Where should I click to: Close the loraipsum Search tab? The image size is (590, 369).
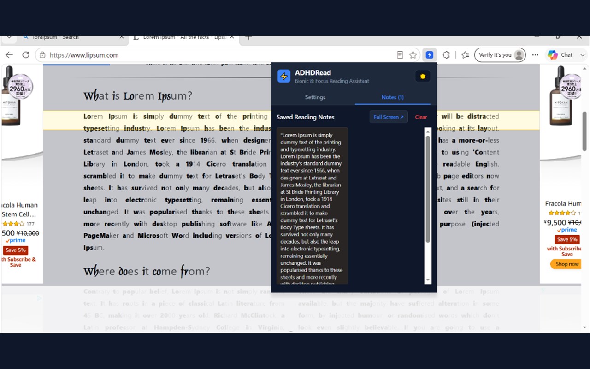[x=122, y=37]
